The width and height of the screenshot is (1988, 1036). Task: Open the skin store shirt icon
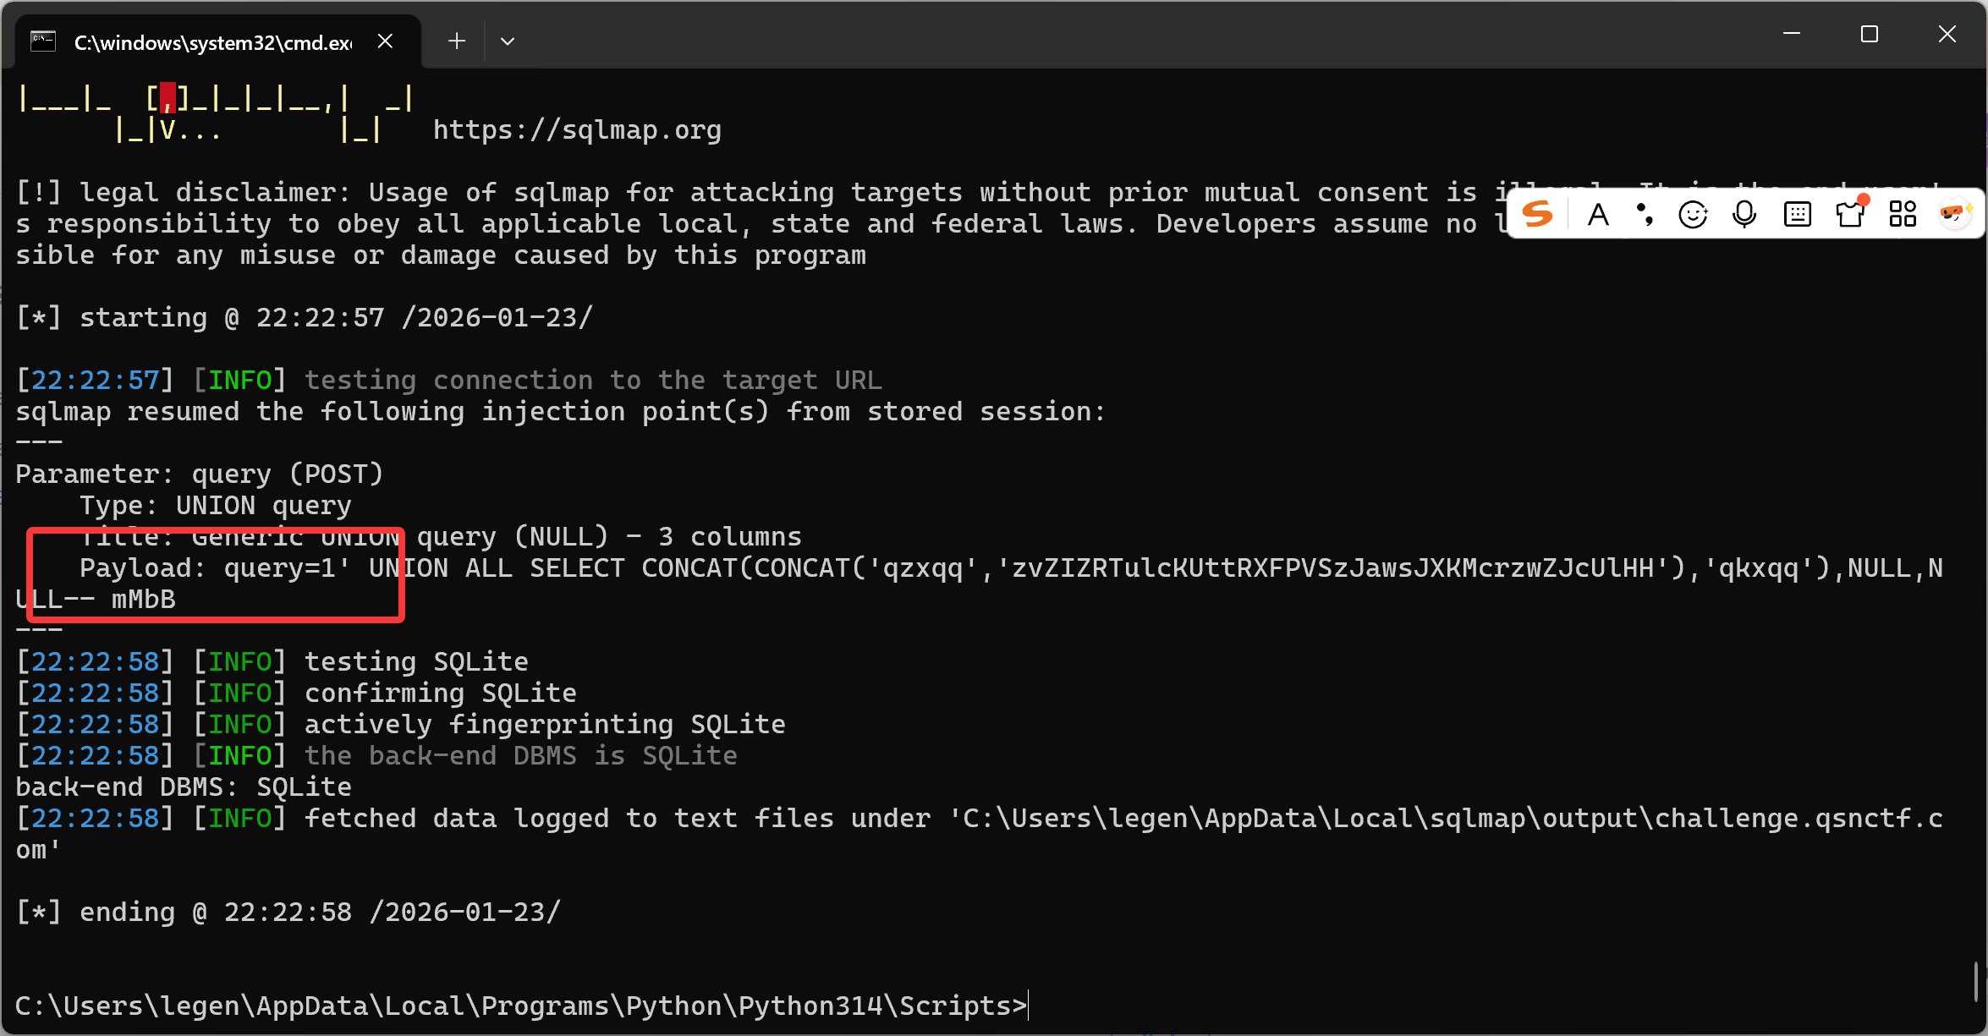pyautogui.click(x=1850, y=215)
